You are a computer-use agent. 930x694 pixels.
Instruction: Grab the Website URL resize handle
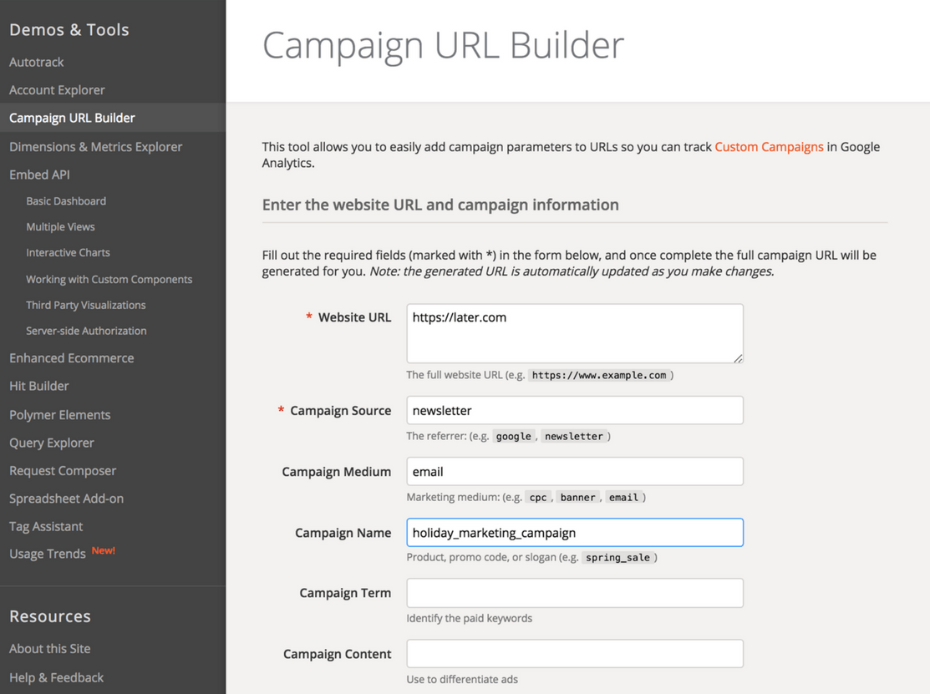pos(738,358)
